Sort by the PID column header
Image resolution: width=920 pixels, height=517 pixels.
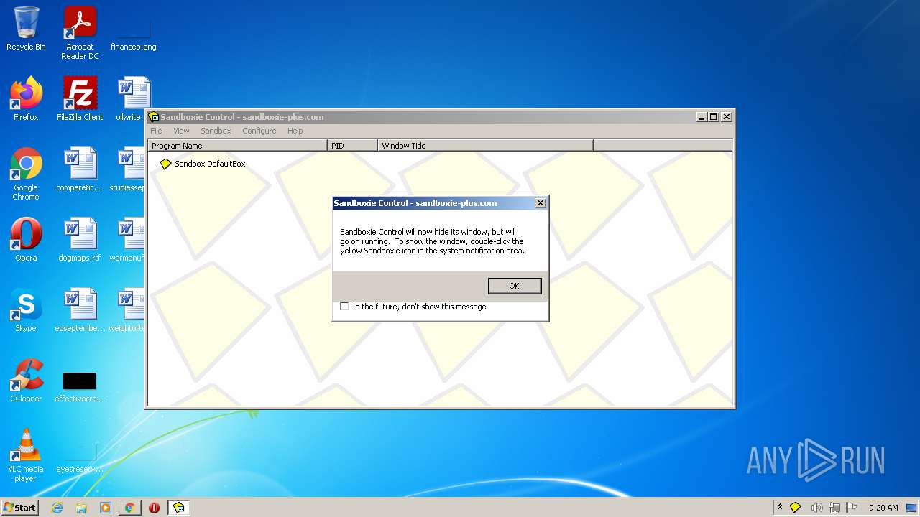(352, 146)
